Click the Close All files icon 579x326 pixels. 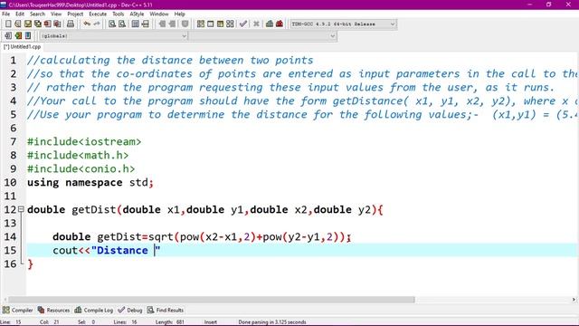point(57,24)
